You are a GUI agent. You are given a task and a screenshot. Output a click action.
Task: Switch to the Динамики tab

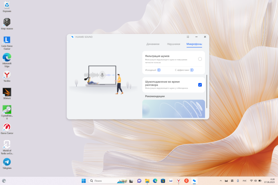pyautogui.click(x=153, y=44)
